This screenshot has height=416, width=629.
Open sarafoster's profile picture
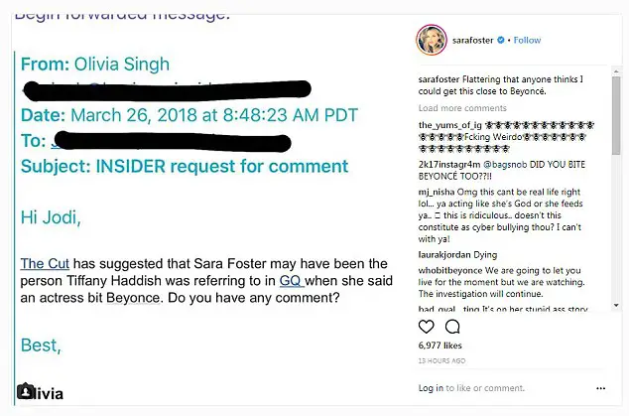point(430,40)
